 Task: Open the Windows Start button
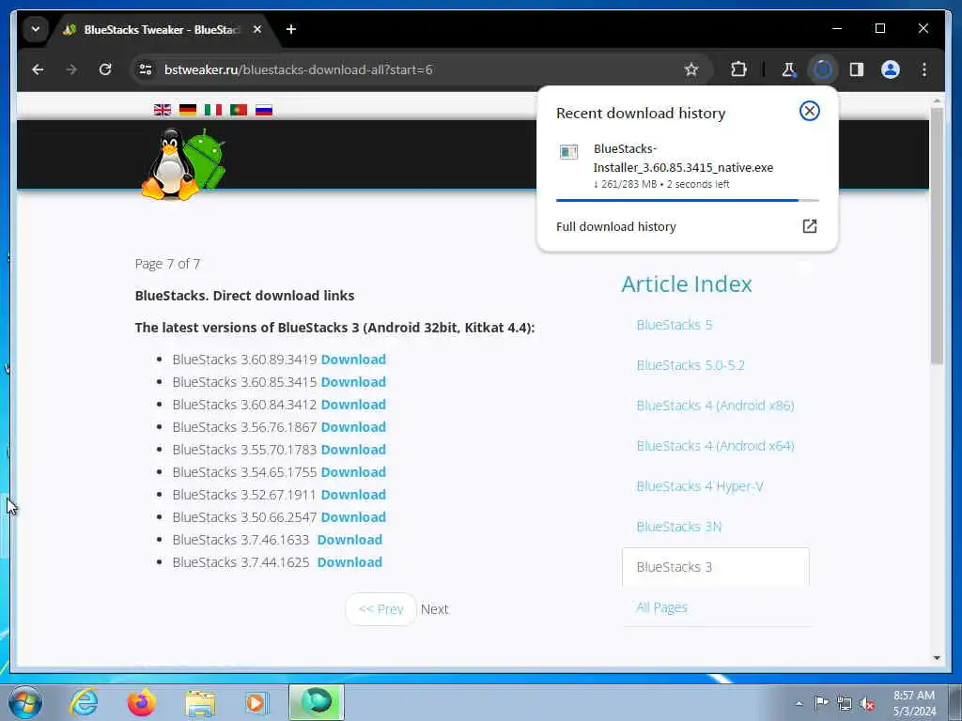25,702
